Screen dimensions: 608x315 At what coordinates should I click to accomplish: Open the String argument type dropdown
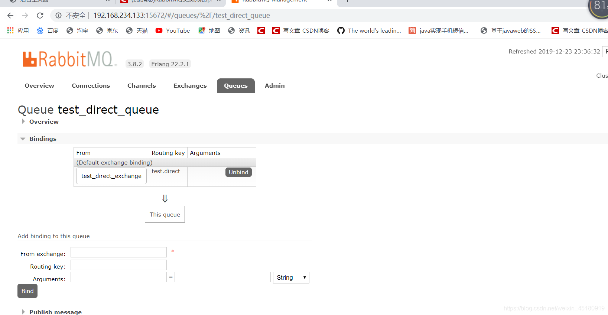[x=291, y=278]
